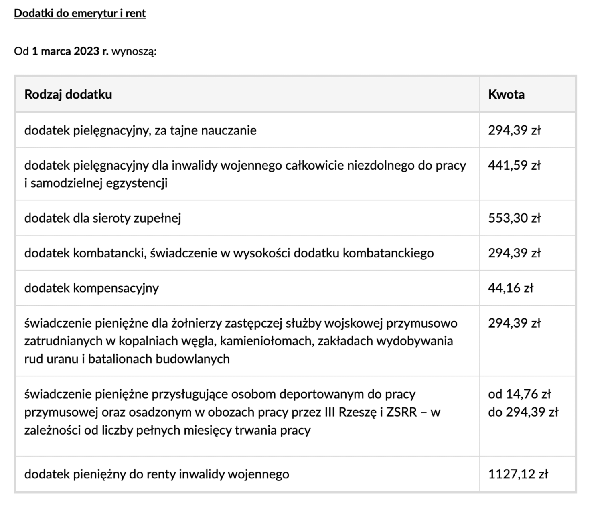Select the "dodatek pielęgnacyjny, za tajne nauczanie" row
Viewport: 616px width, 512px height.
point(140,130)
